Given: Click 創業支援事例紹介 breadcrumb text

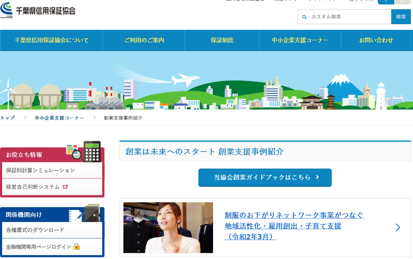Looking at the screenshot, I should pyautogui.click(x=123, y=118).
